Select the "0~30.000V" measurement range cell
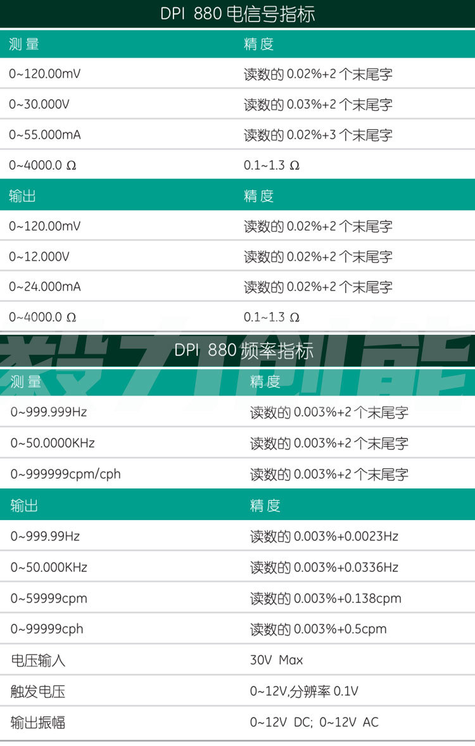 (39, 104)
